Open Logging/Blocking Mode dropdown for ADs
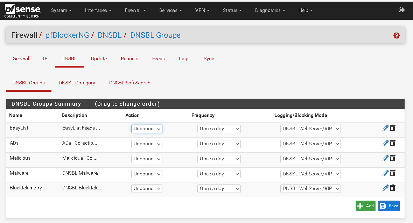 click(x=310, y=144)
